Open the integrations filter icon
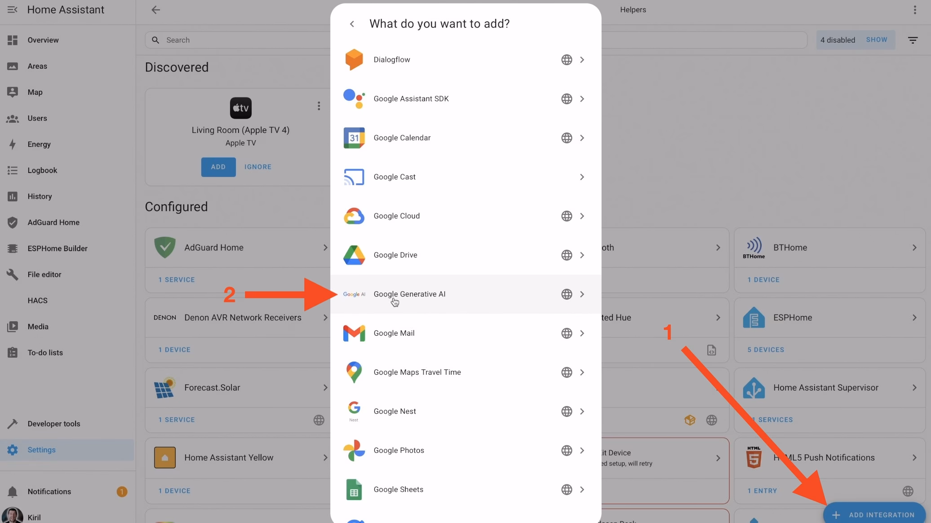Screen dimensions: 931x523 (913, 40)
